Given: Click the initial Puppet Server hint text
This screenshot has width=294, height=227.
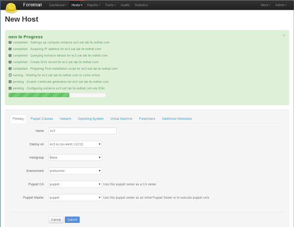Looking at the screenshot, I should [156, 198].
